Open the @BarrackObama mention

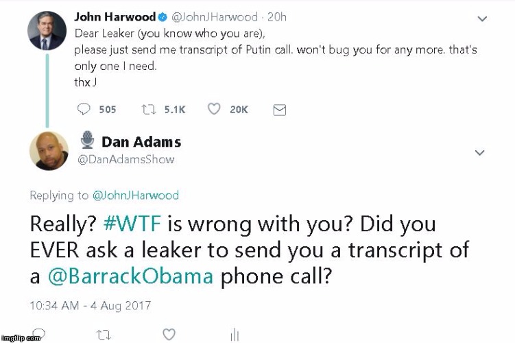click(130, 276)
